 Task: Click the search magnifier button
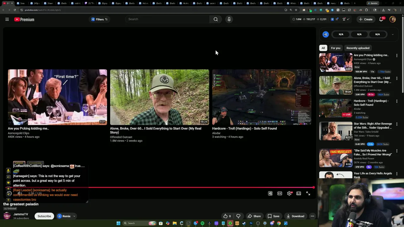[x=216, y=19]
